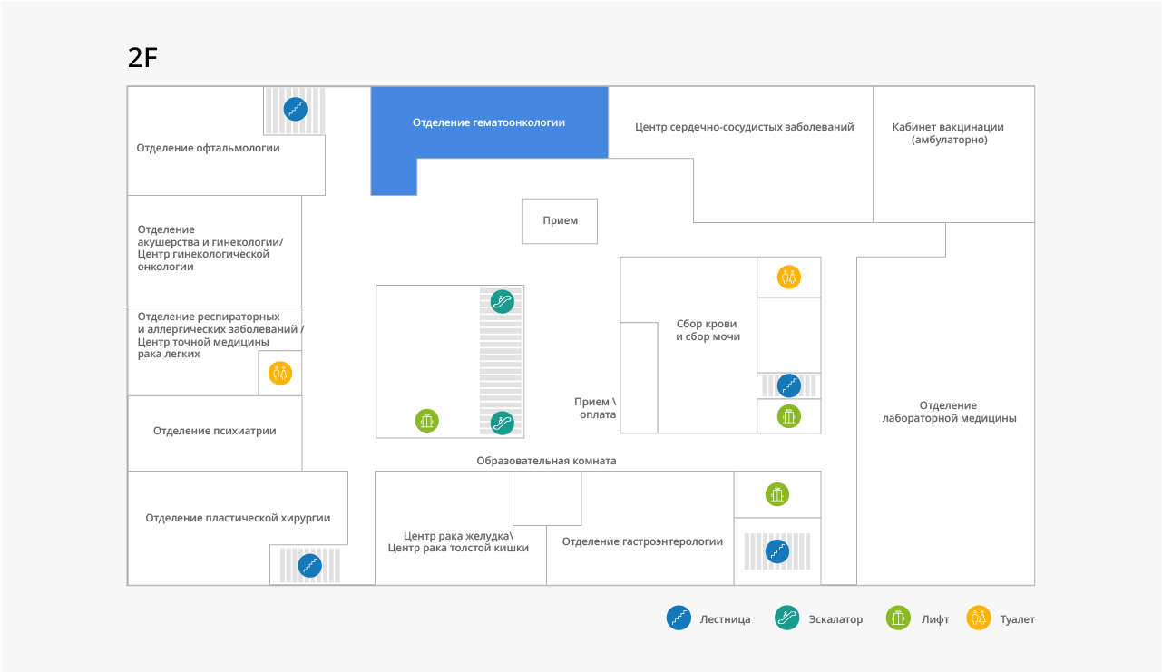
Task: Select the Сбор крови и сбор мочи label
Action: pyautogui.click(x=708, y=330)
